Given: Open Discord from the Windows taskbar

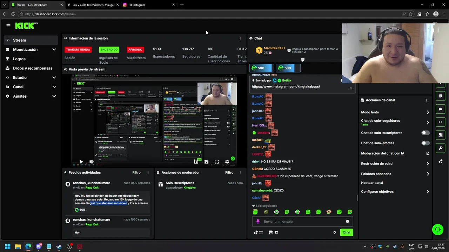Looking at the screenshot, I should (x=39, y=246).
